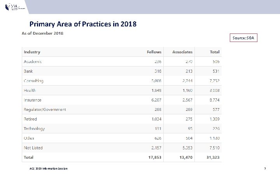Select Retired Total value 1,309
This screenshot has width=280, height=175.
pyautogui.click(x=214, y=119)
